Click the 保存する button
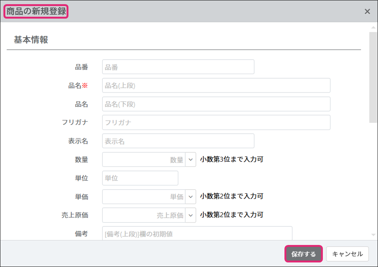 tap(303, 254)
